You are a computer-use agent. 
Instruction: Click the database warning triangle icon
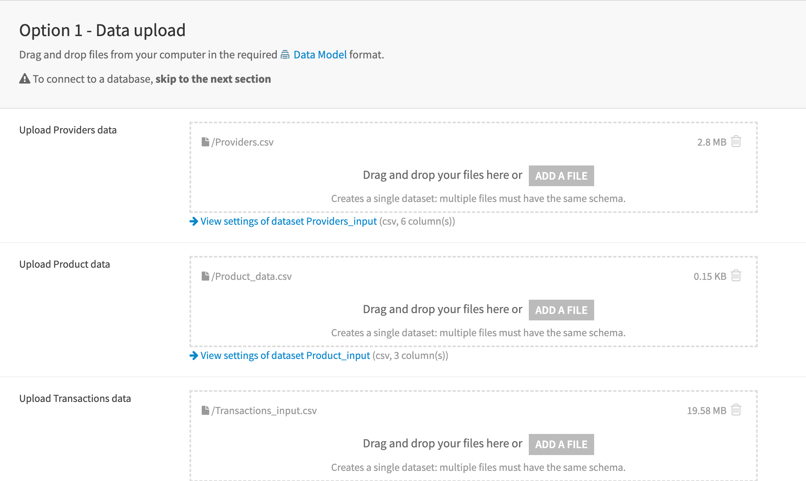[x=25, y=79]
